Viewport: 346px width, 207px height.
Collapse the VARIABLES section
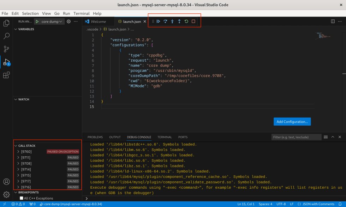16,29
